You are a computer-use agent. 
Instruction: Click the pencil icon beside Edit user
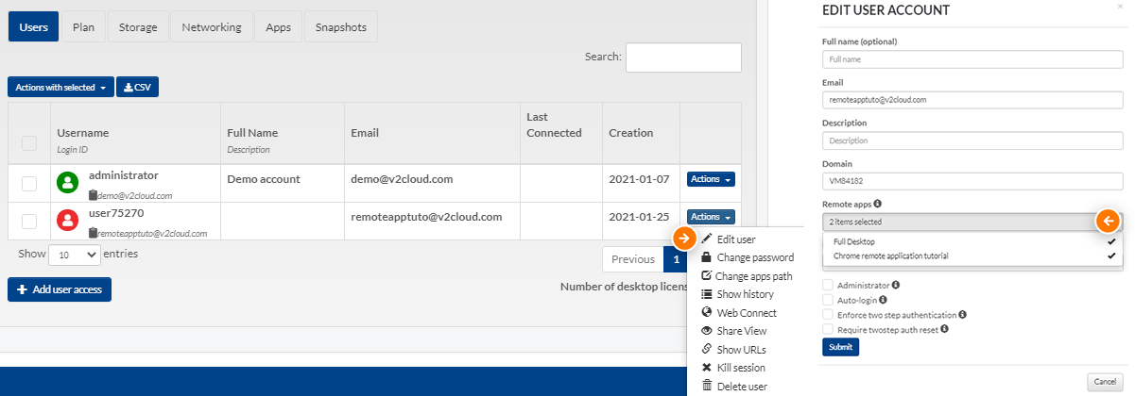(707, 239)
